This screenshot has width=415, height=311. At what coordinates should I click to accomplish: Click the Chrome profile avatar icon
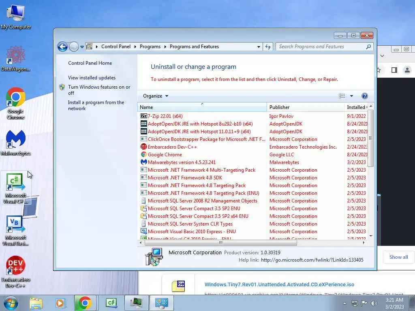(407, 70)
